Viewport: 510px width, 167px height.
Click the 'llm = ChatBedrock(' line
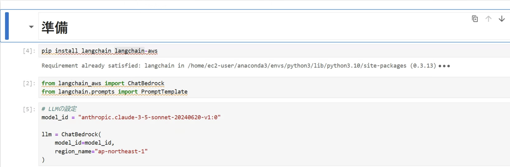tap(71, 134)
